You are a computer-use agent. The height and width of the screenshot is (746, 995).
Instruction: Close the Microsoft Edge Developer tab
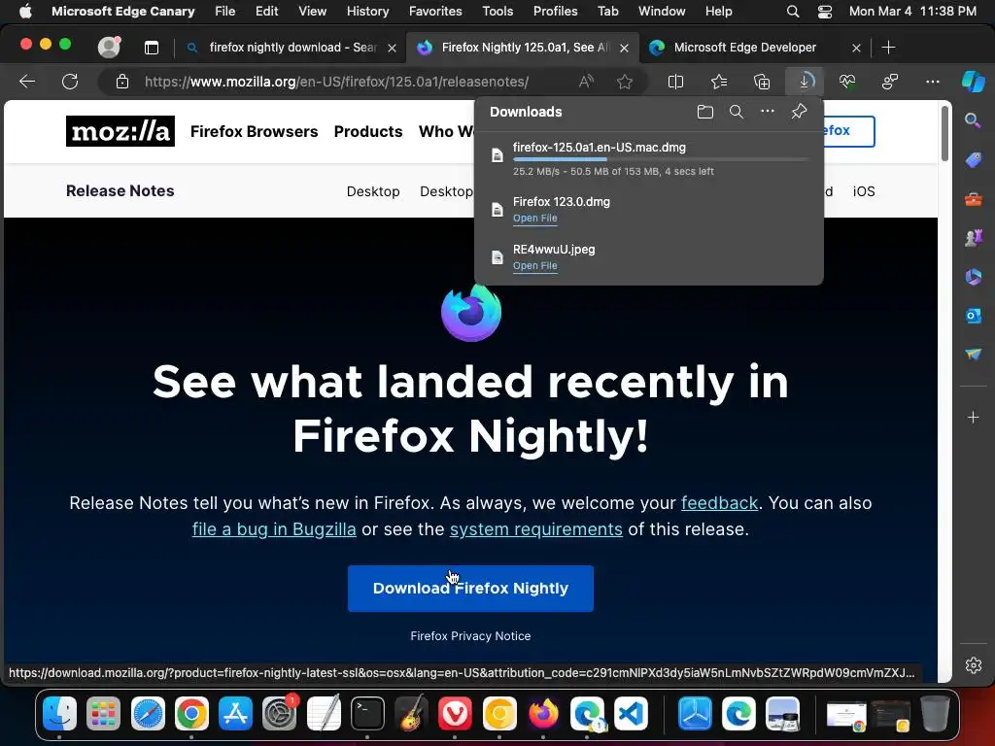(x=856, y=48)
